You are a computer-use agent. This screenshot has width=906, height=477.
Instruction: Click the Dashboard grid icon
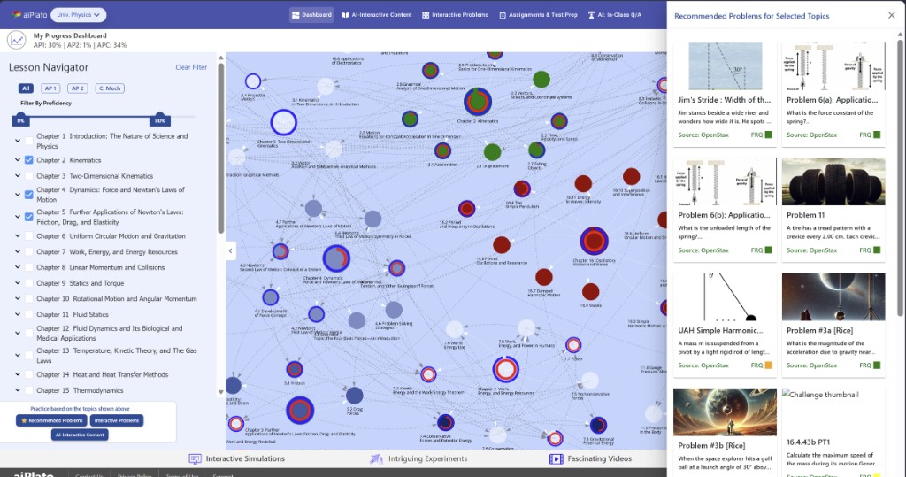point(296,15)
